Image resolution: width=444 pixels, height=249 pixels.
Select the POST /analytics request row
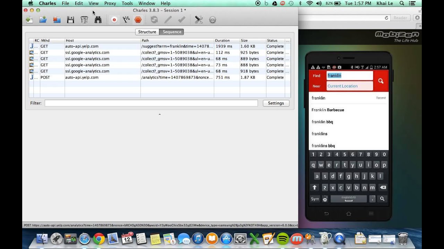160,77
